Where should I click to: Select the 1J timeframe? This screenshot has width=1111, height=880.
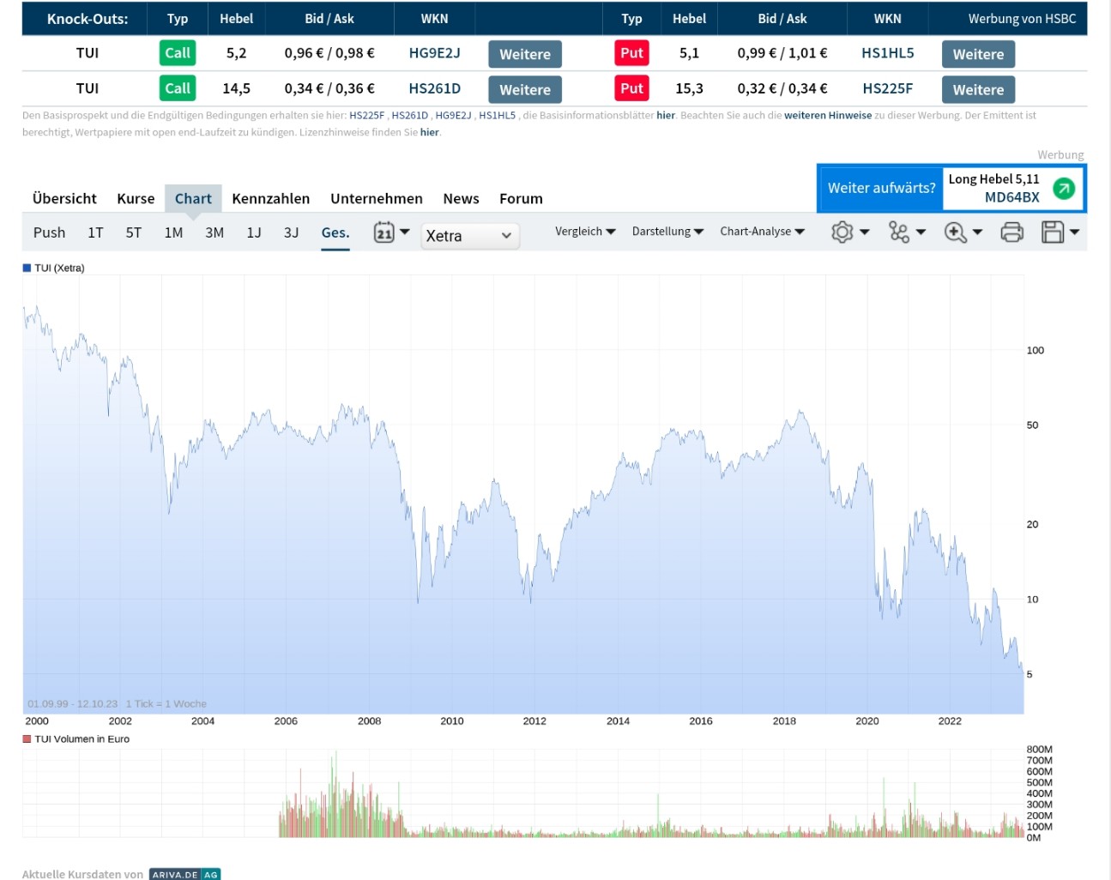pos(254,232)
